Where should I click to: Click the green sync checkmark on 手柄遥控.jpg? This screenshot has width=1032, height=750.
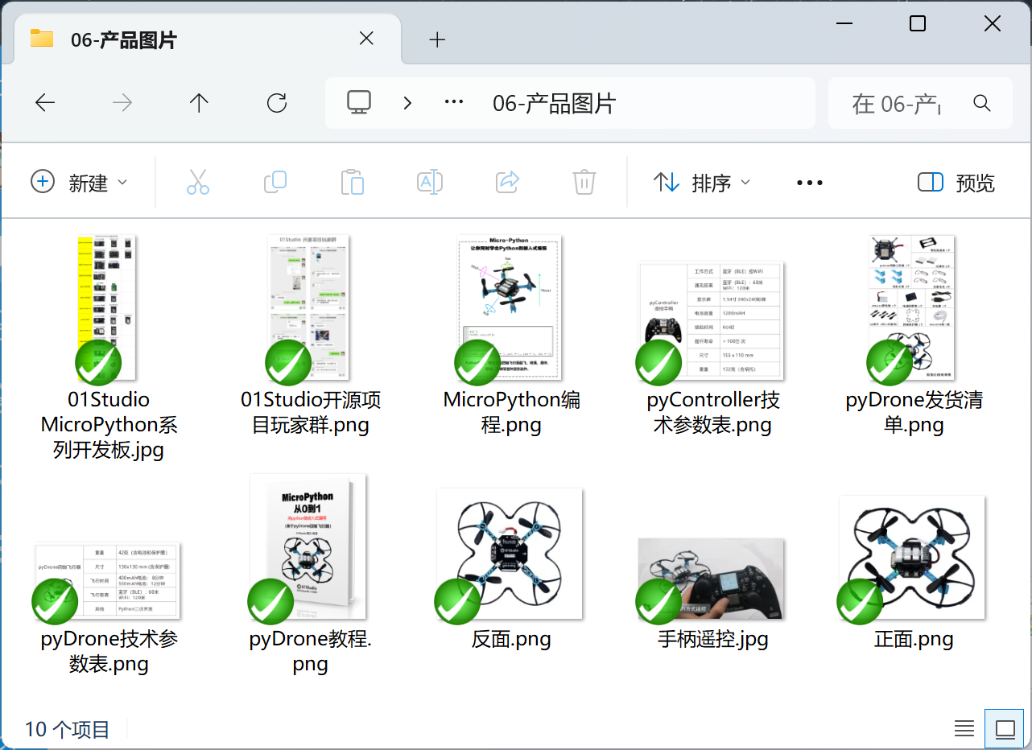point(658,601)
